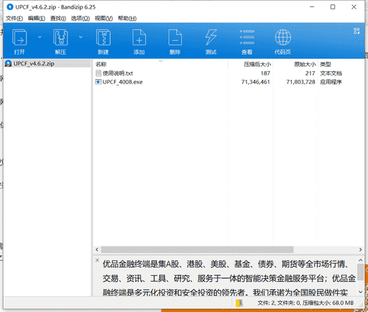Close the archive comment panel

[x=97, y=260]
